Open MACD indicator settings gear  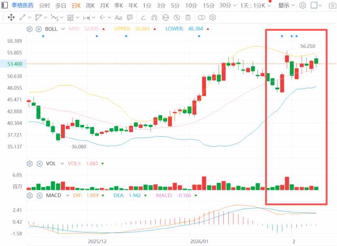click(x=30, y=195)
